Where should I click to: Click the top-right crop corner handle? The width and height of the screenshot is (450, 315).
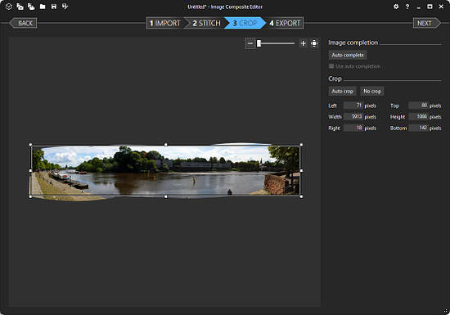coord(301,145)
